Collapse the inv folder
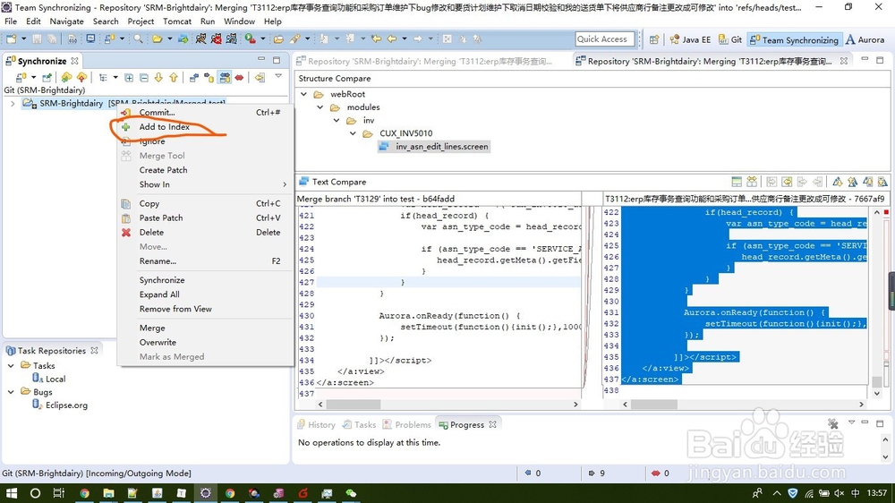Screen dimensions: 895x503 coord(337,121)
